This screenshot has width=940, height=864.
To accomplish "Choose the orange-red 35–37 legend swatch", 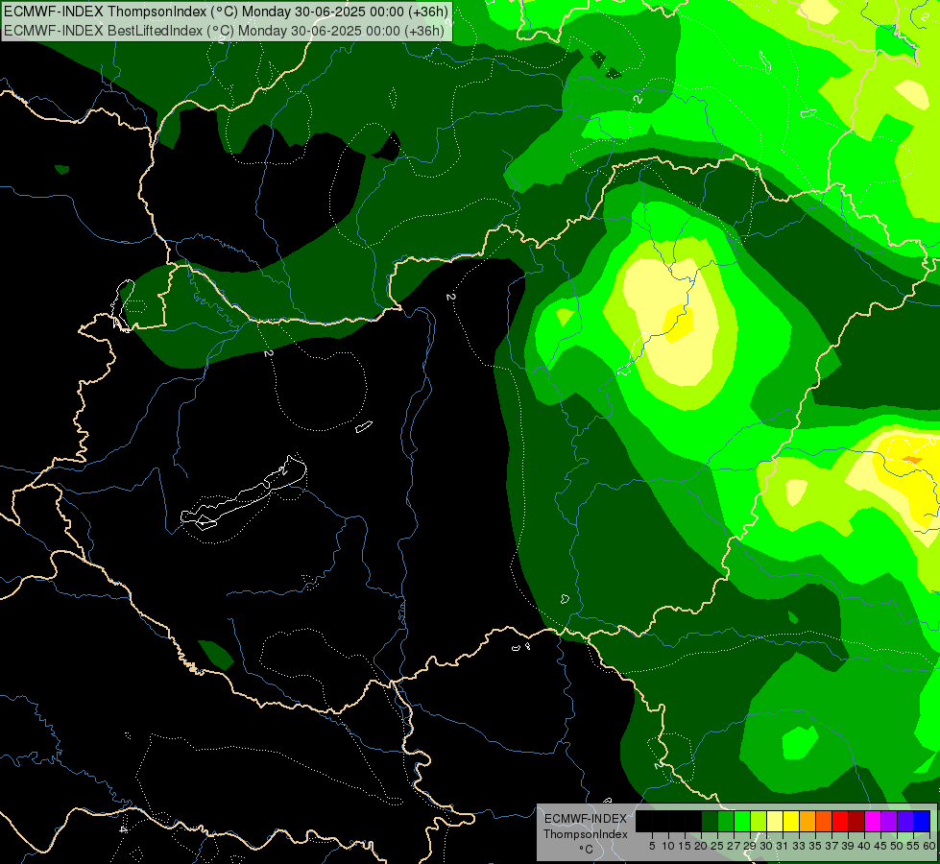I will click(824, 821).
